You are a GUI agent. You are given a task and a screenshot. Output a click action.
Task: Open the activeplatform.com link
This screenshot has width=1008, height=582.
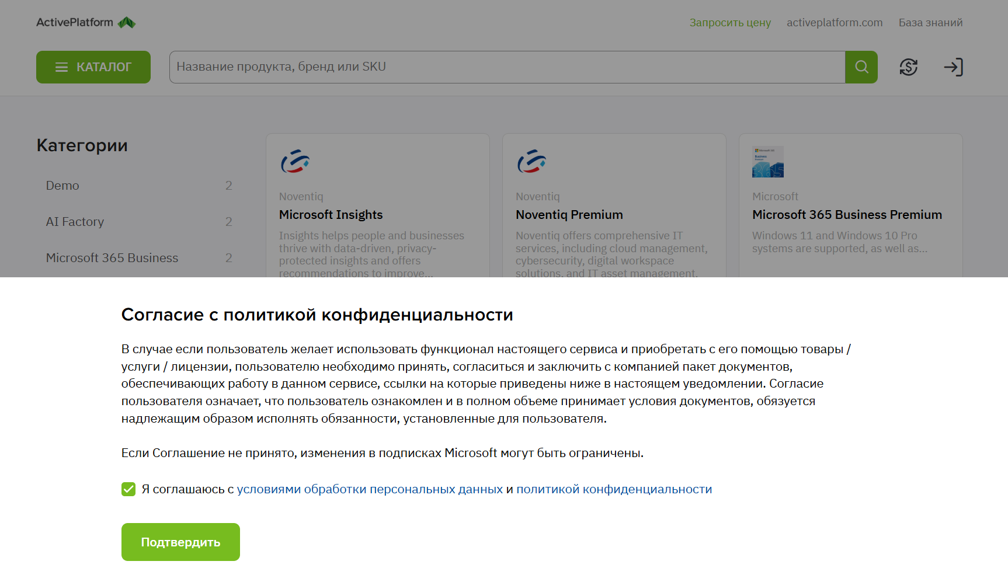click(x=835, y=23)
